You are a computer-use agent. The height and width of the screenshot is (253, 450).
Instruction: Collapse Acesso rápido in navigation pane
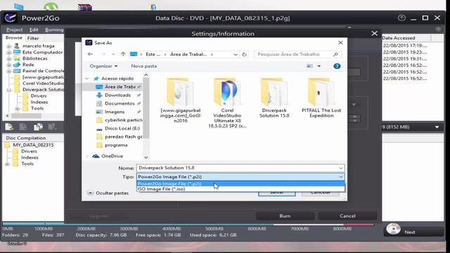pyautogui.click(x=87, y=78)
